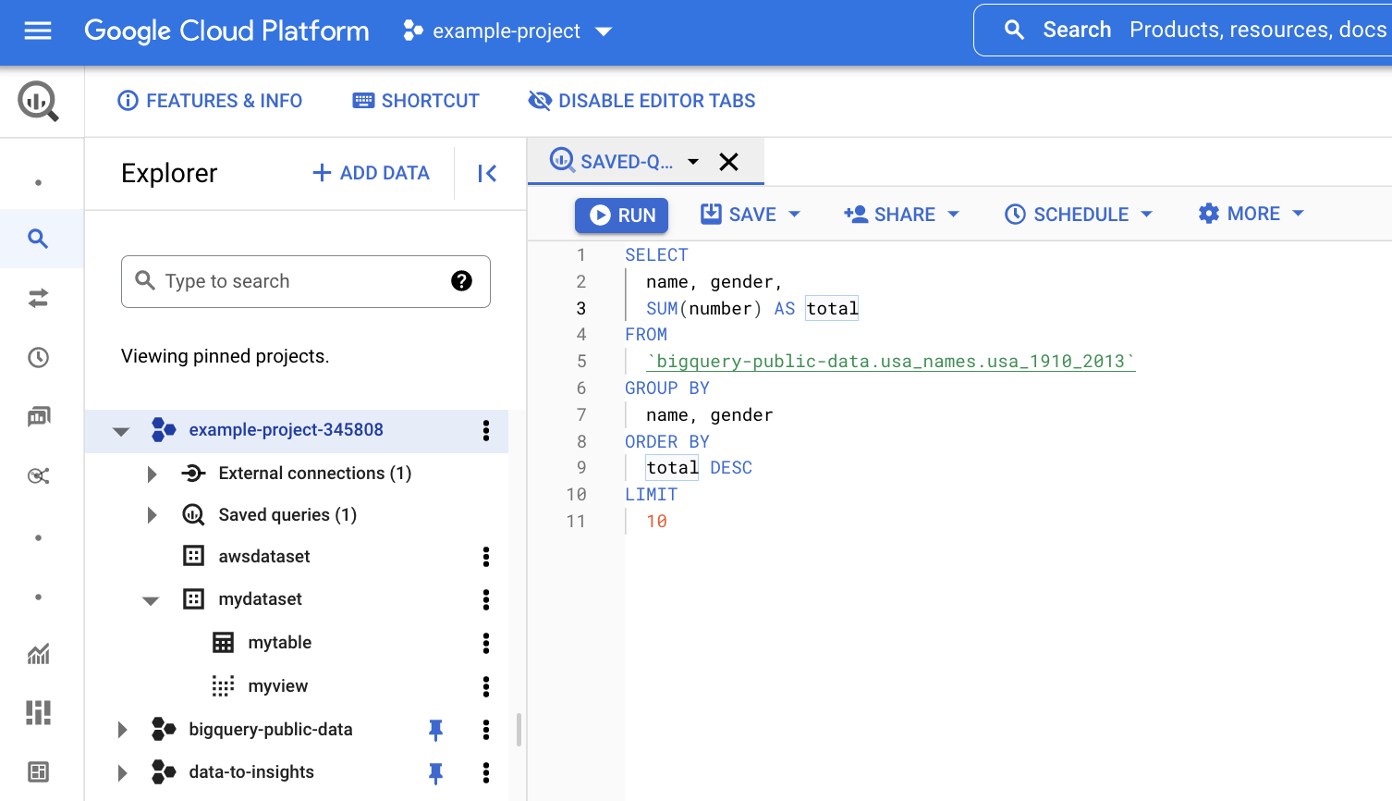Viewport: 1392px width, 801px height.
Task: Click the search magnifier in the top search bar
Action: point(1014,29)
